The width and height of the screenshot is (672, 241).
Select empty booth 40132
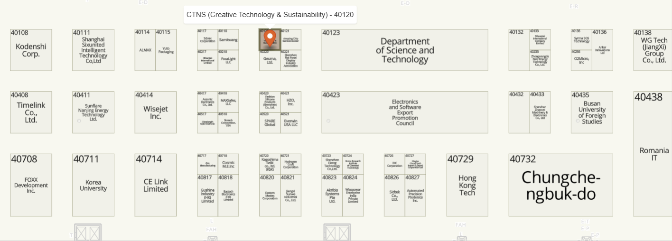point(519,50)
